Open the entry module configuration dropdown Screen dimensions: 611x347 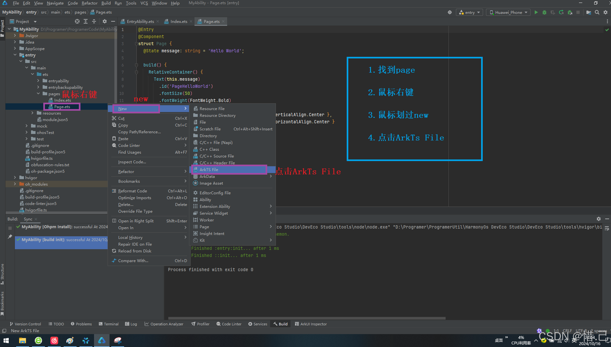469,12
